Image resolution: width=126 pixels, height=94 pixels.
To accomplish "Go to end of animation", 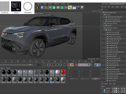I will coord(65,65).
